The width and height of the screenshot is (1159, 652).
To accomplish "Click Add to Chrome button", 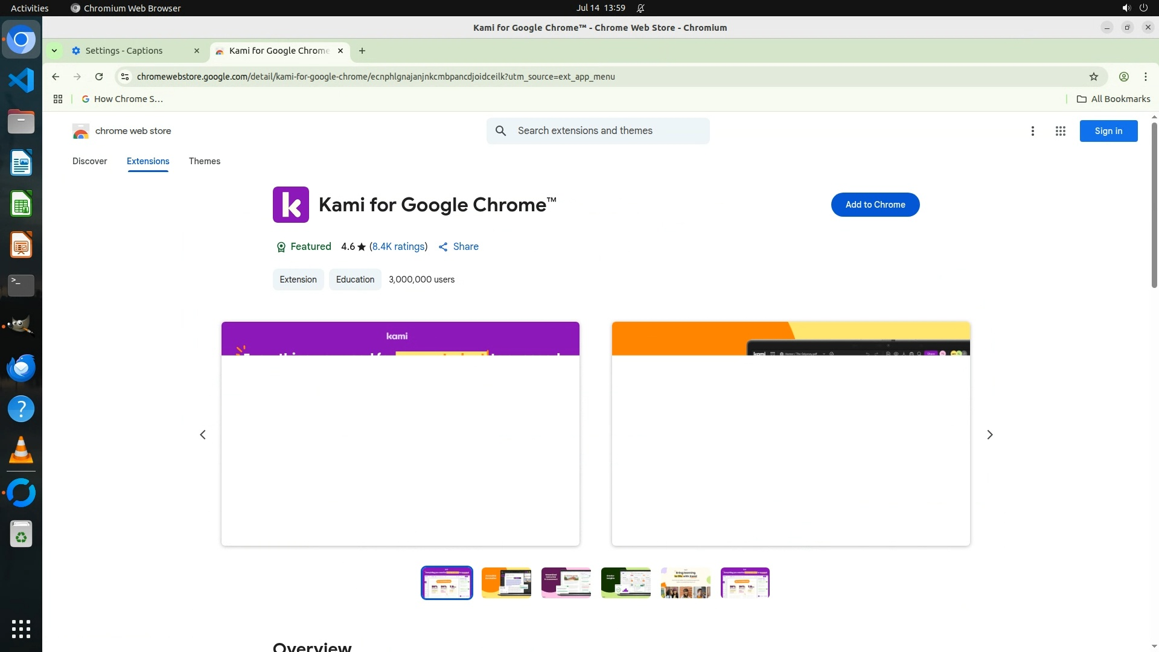I will (875, 205).
